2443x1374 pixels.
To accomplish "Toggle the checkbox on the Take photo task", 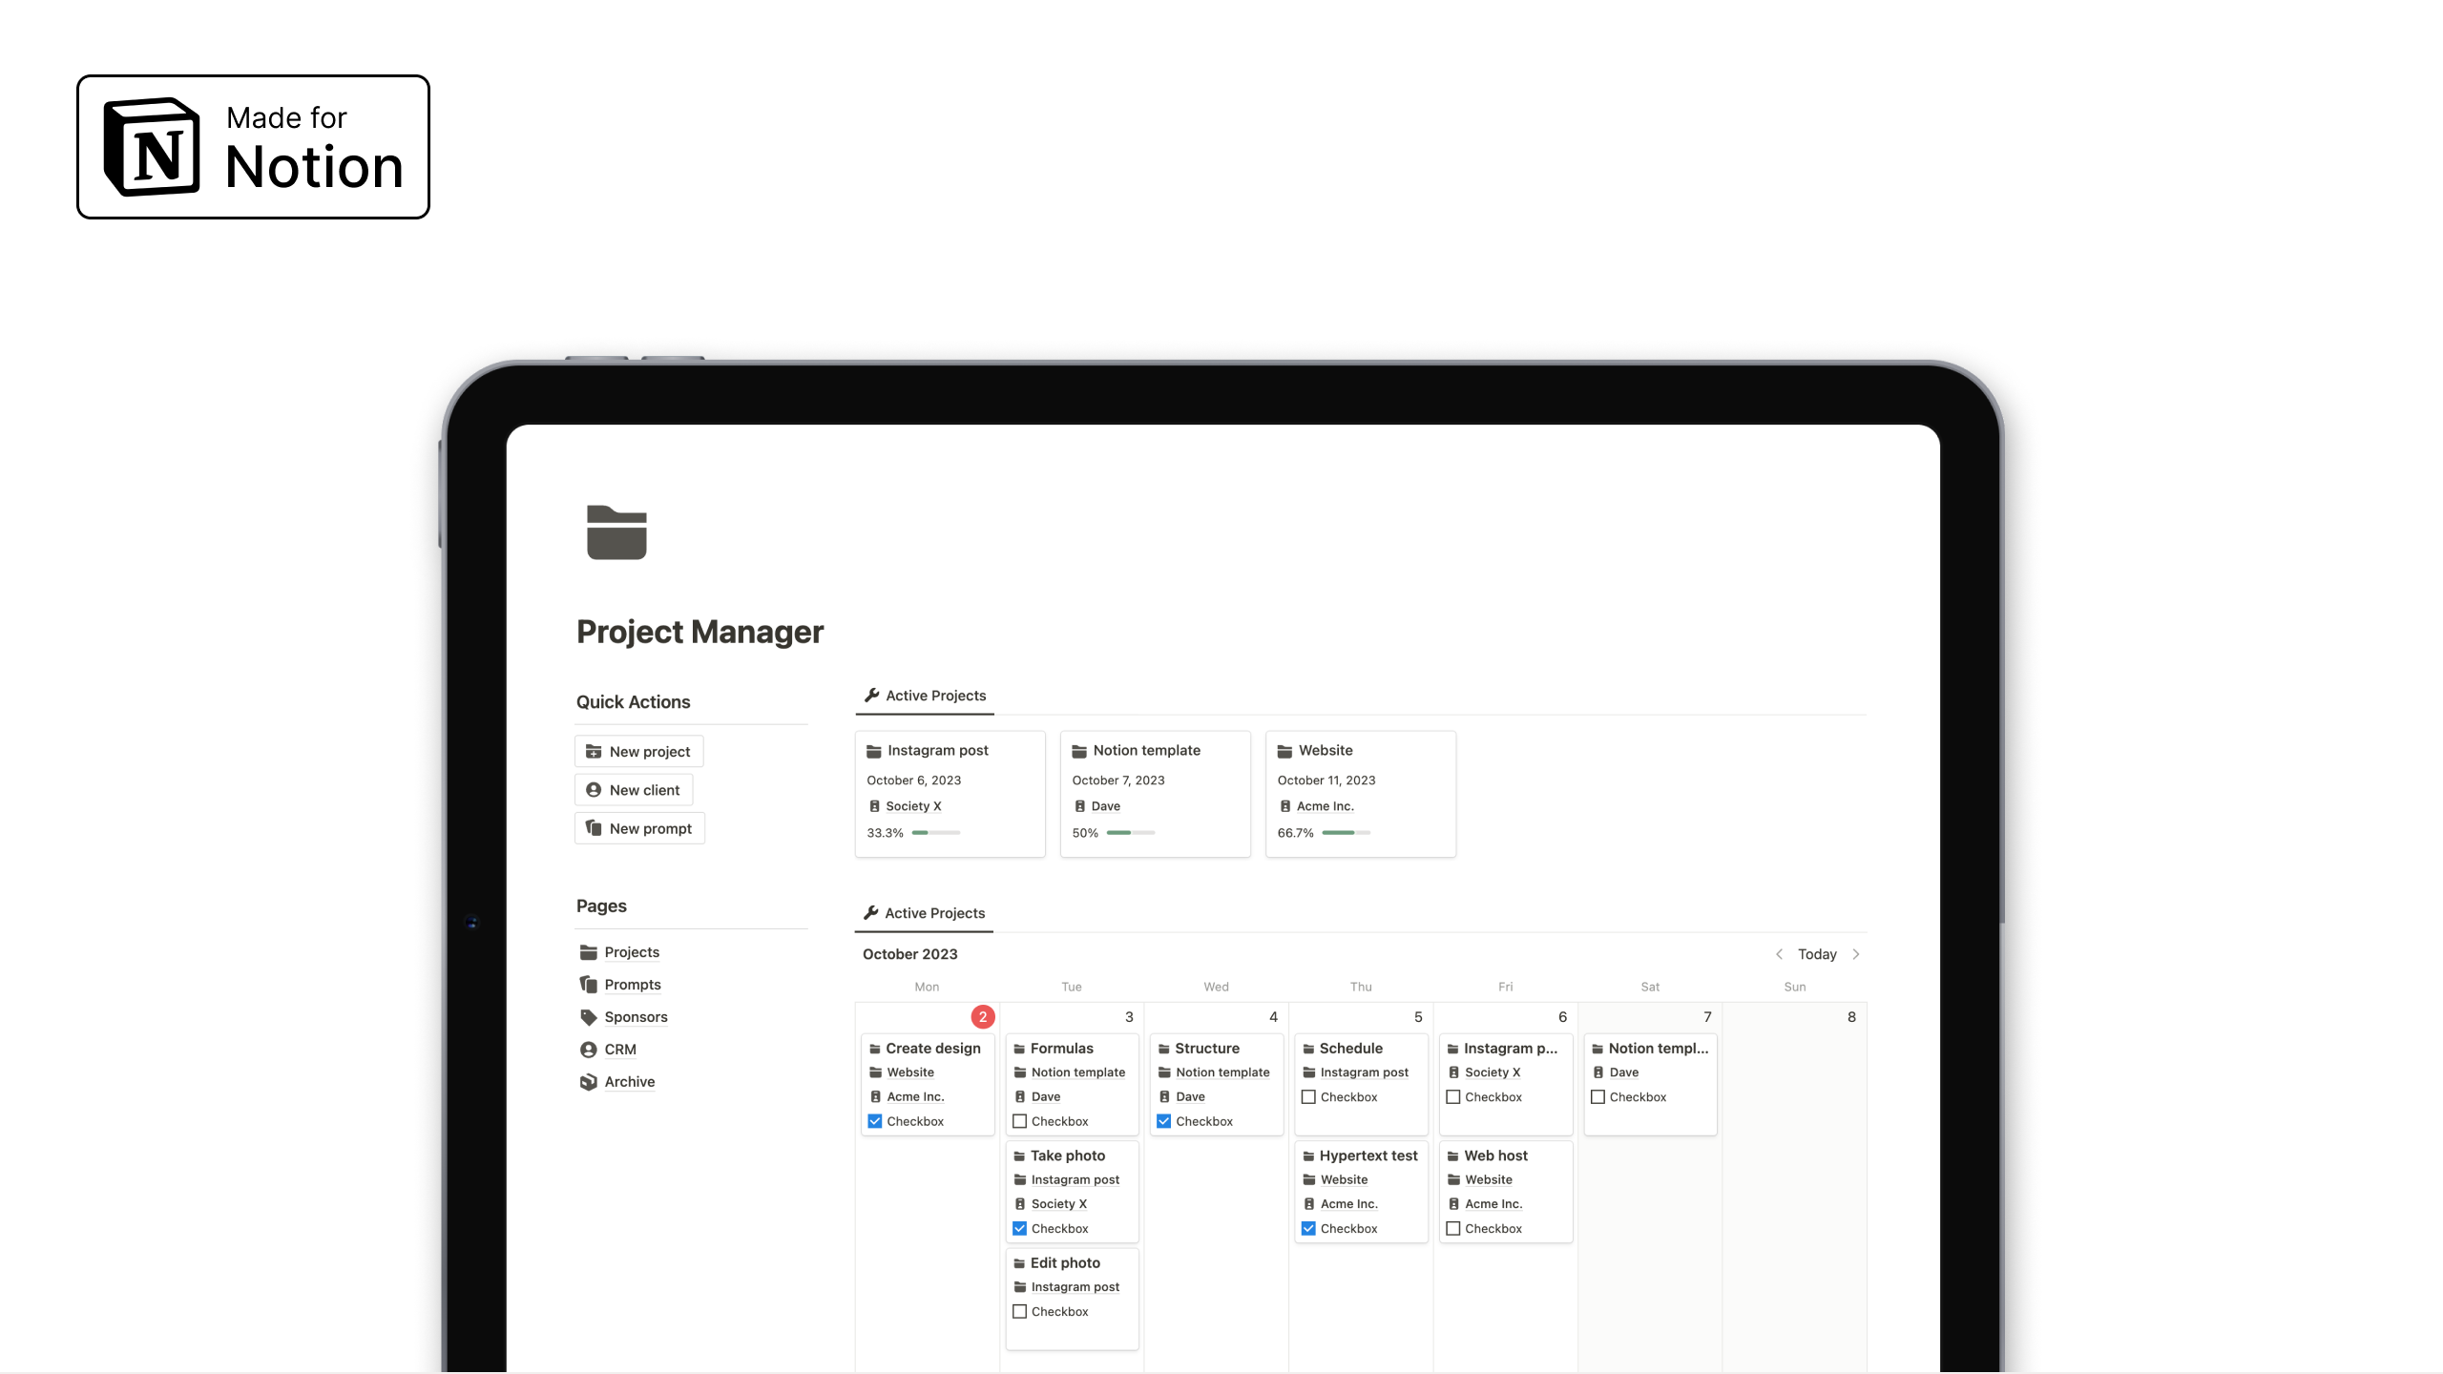I will pos(1019,1228).
